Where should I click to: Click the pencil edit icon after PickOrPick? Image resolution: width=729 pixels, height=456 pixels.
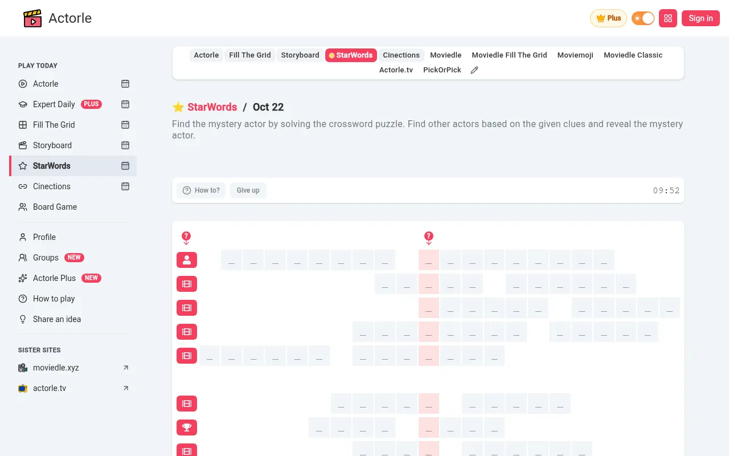(474, 70)
